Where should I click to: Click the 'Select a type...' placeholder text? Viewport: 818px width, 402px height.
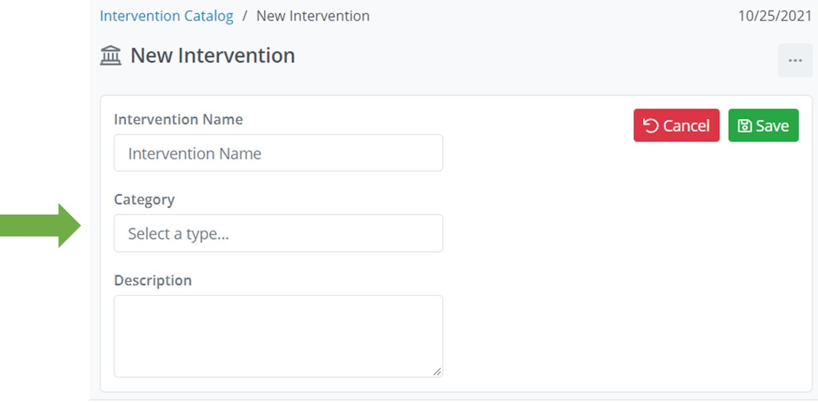tap(178, 234)
